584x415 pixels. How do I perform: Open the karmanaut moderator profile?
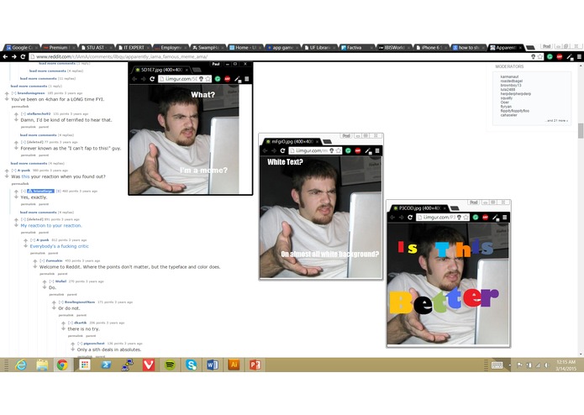509,76
